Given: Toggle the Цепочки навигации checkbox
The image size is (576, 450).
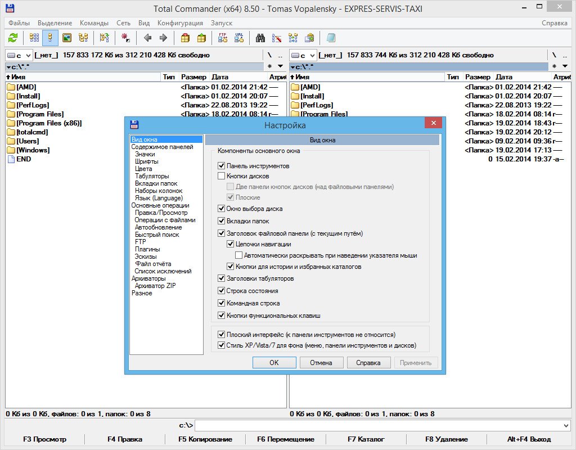Looking at the screenshot, I should pos(230,244).
